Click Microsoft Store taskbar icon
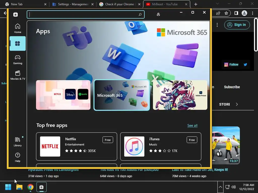 tap(42, 187)
